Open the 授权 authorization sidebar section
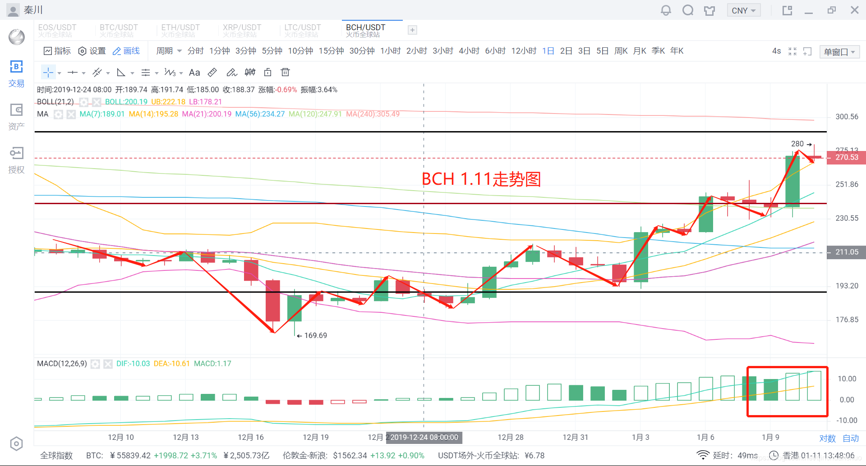866x466 pixels. pos(16,160)
